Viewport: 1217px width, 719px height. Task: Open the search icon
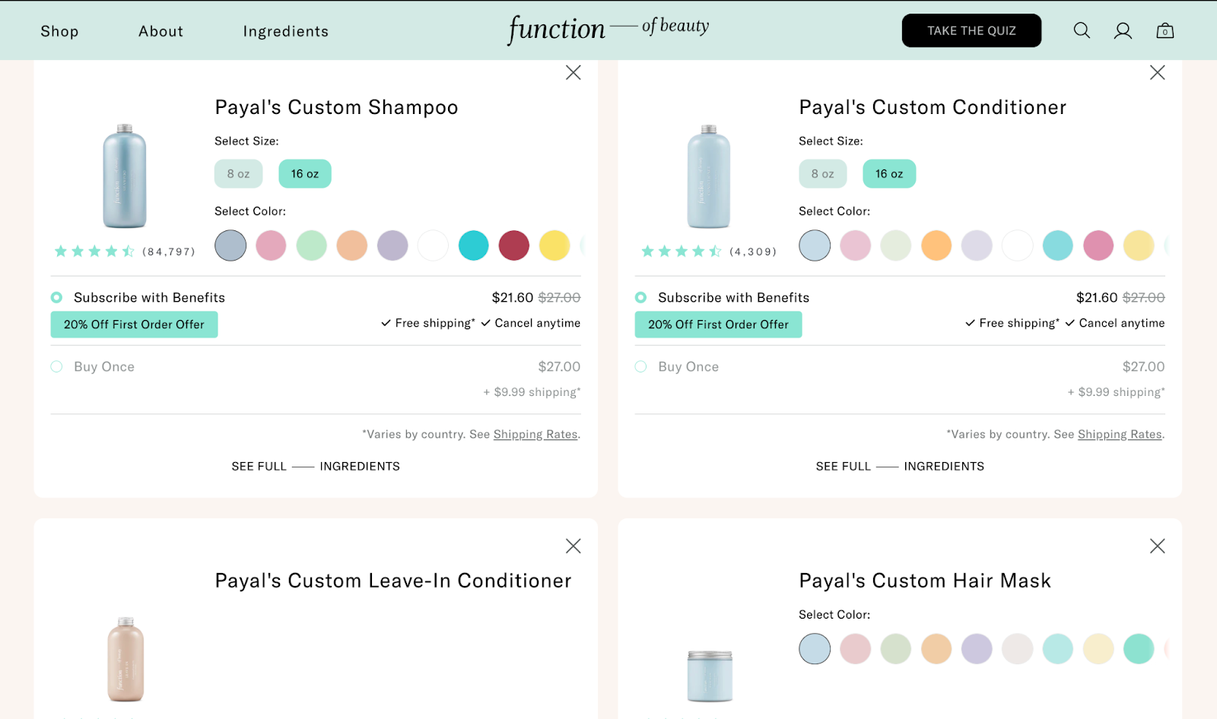click(x=1081, y=30)
